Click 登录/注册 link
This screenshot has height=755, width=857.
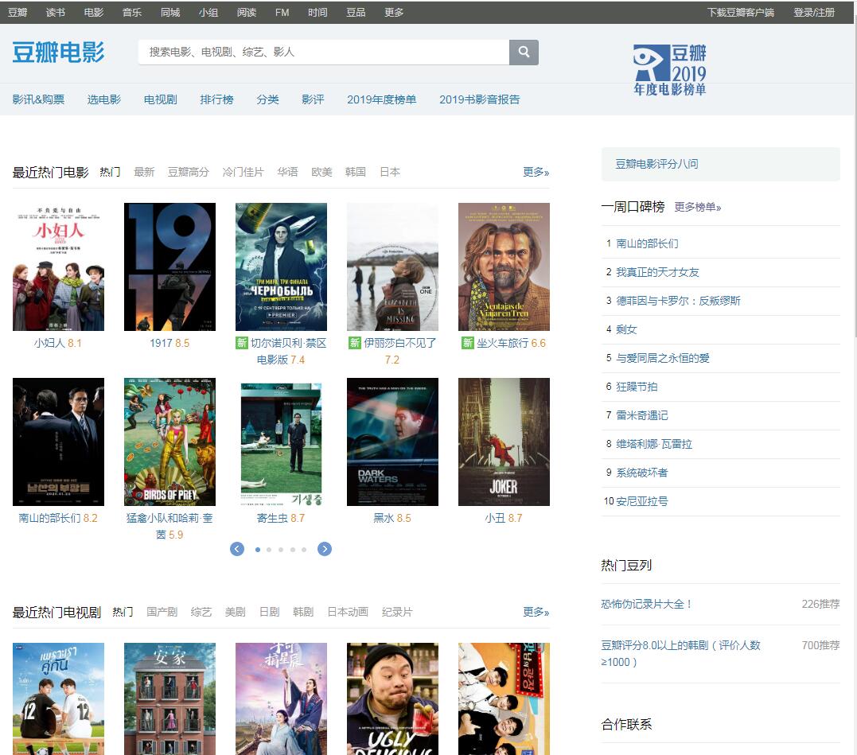tap(814, 12)
